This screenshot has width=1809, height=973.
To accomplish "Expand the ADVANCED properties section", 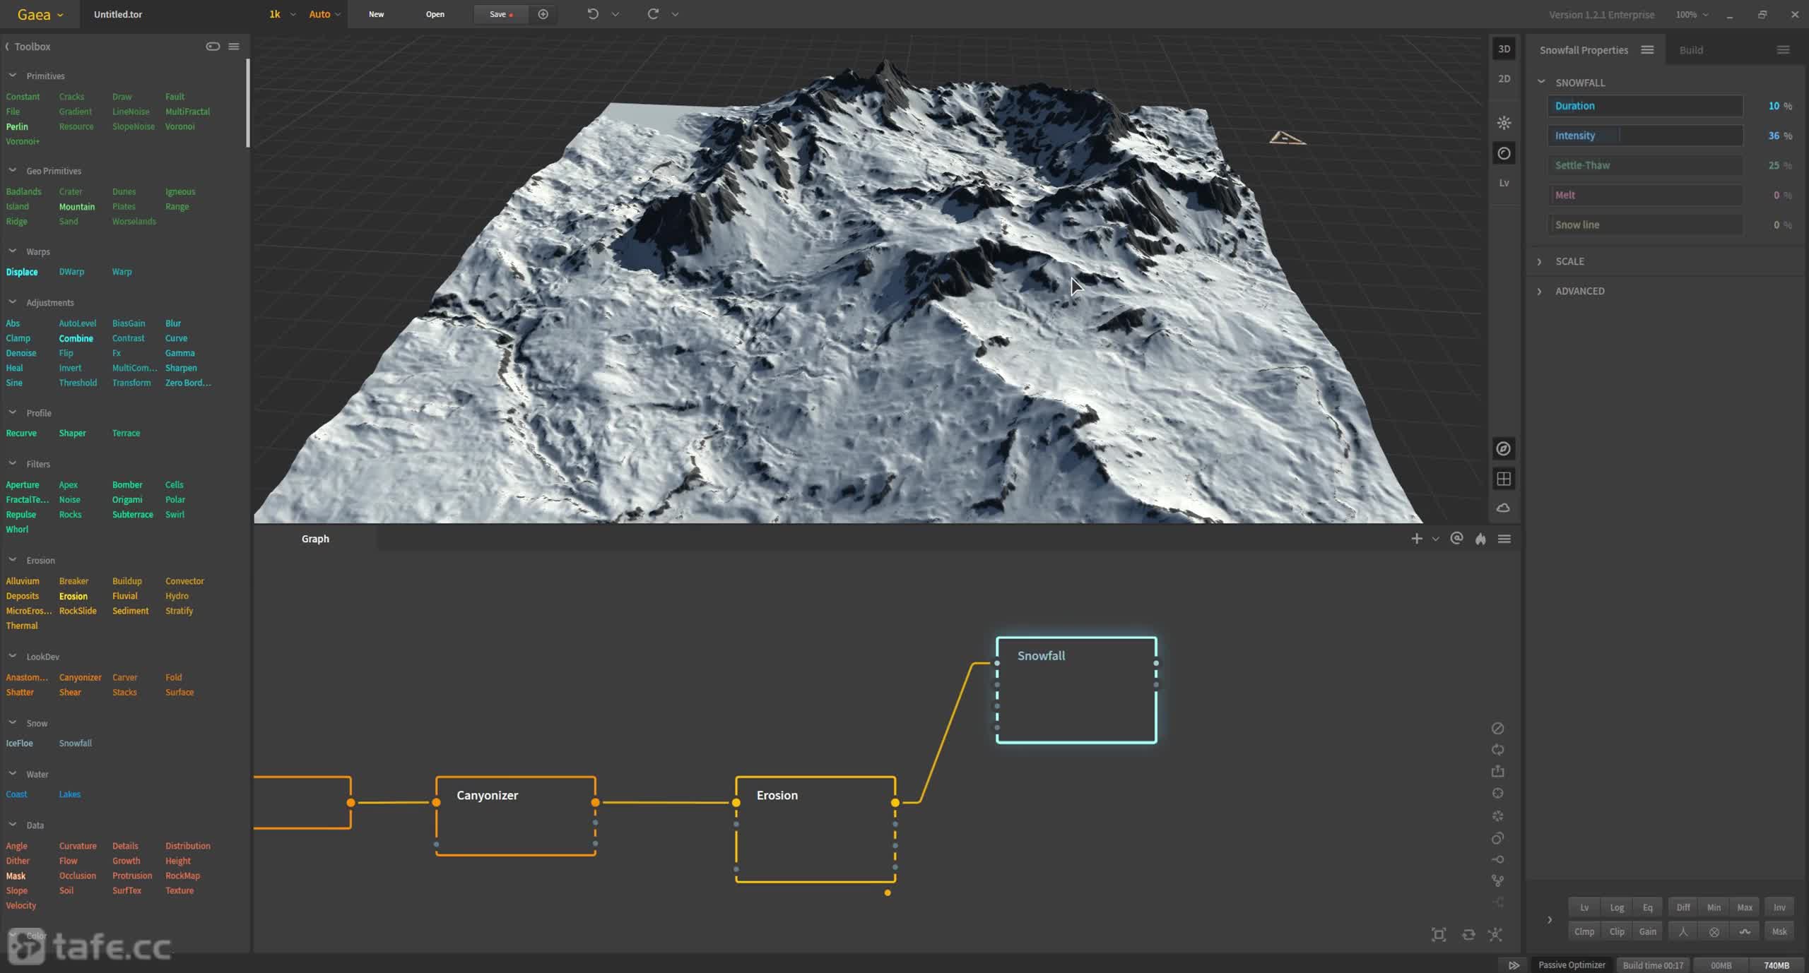I will tap(1539, 292).
